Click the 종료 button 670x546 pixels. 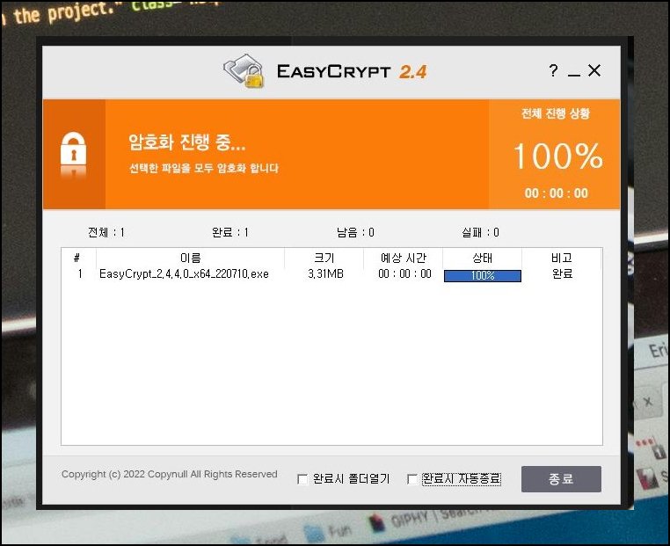pos(561,479)
